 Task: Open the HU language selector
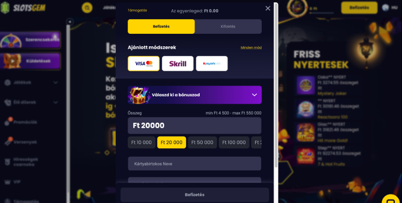click(390, 8)
